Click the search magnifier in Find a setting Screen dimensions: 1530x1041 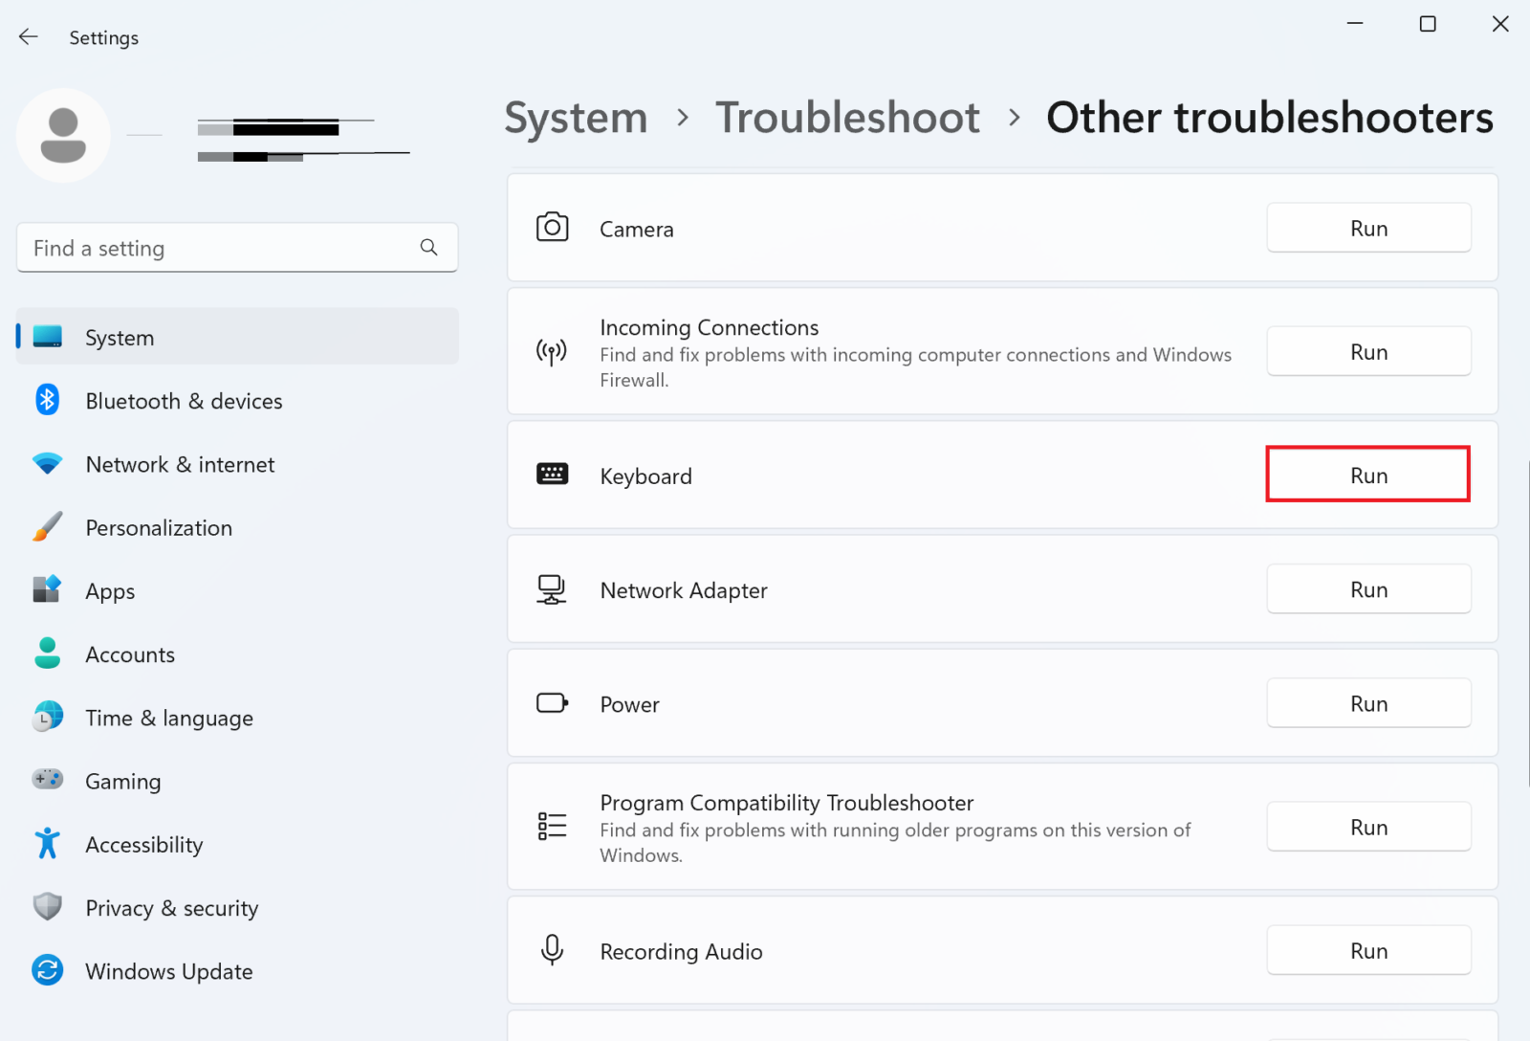(x=429, y=247)
